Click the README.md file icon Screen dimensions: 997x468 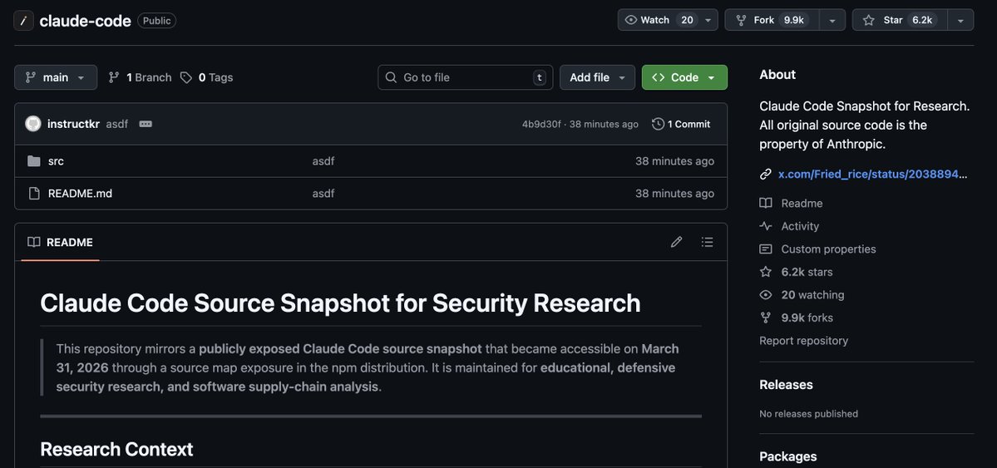click(x=34, y=194)
